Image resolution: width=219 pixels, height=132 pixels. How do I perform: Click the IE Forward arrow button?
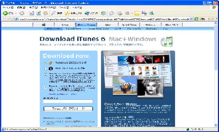coord(22,13)
